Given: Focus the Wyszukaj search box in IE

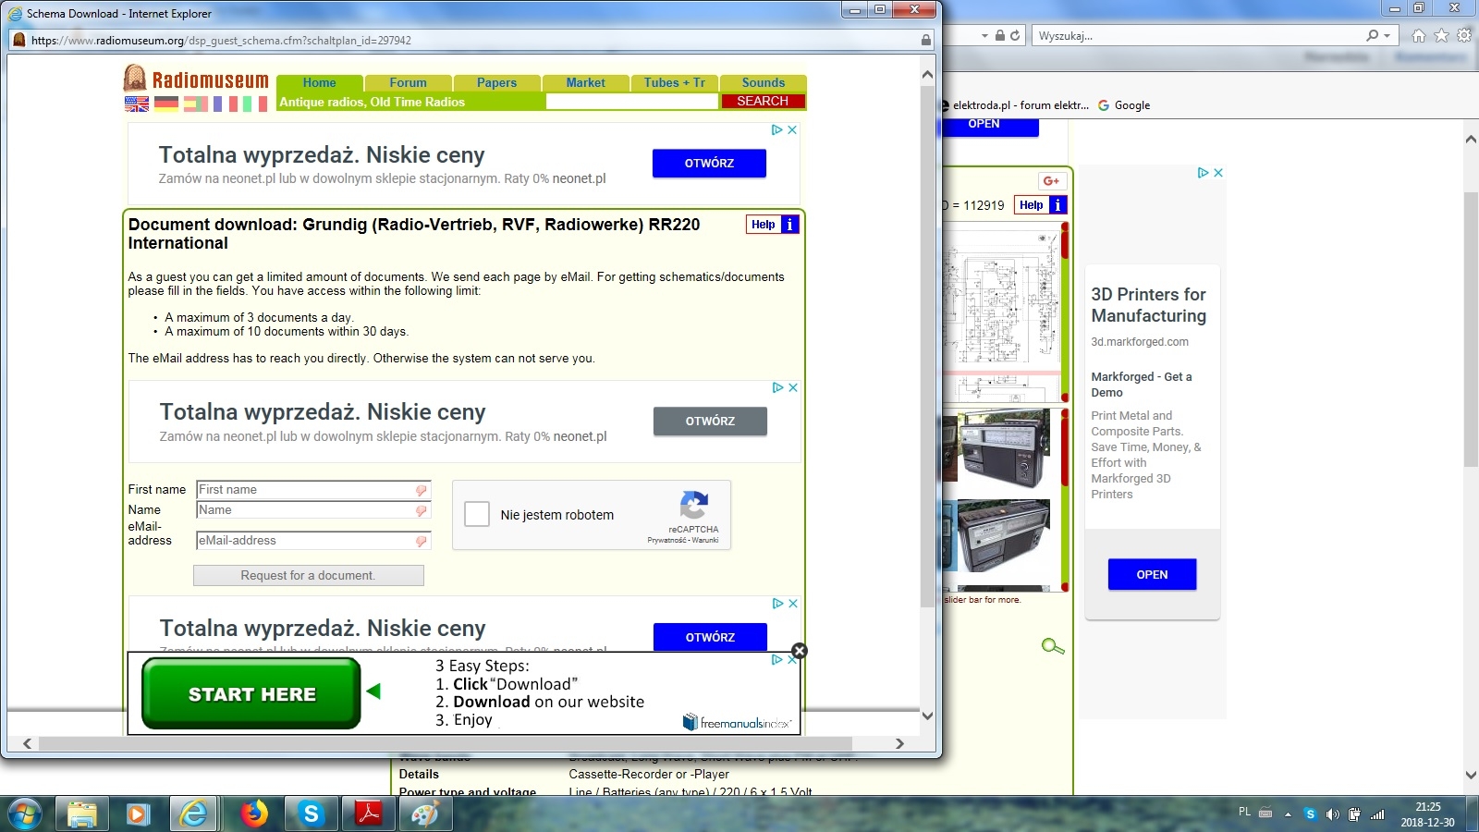Looking at the screenshot, I should (x=1197, y=36).
